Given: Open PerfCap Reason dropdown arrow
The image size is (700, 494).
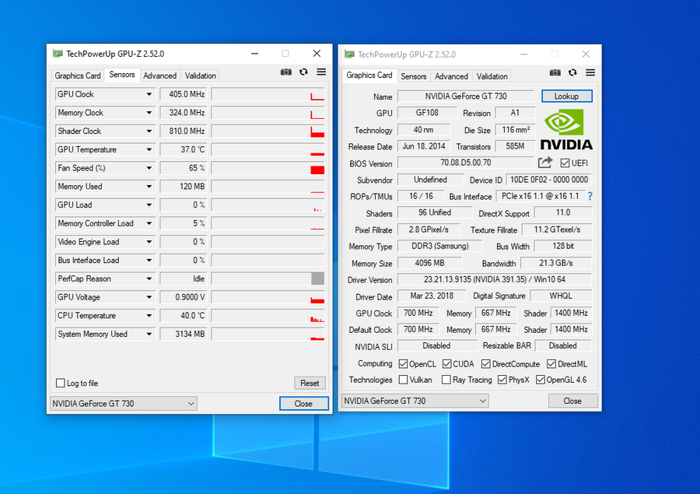Looking at the screenshot, I should tap(149, 279).
